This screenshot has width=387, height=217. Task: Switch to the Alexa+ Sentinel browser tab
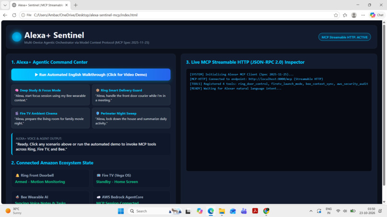40,5
